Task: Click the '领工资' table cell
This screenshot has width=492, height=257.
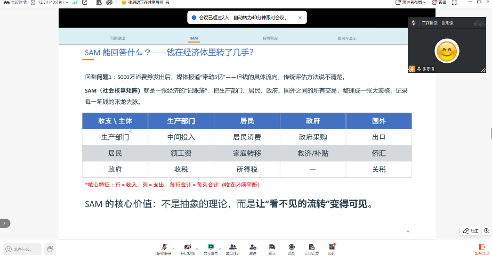Action: tap(181, 153)
